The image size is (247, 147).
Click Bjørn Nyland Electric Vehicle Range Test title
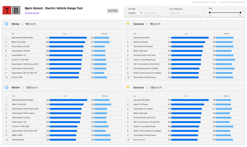pyautogui.click(x=54, y=8)
